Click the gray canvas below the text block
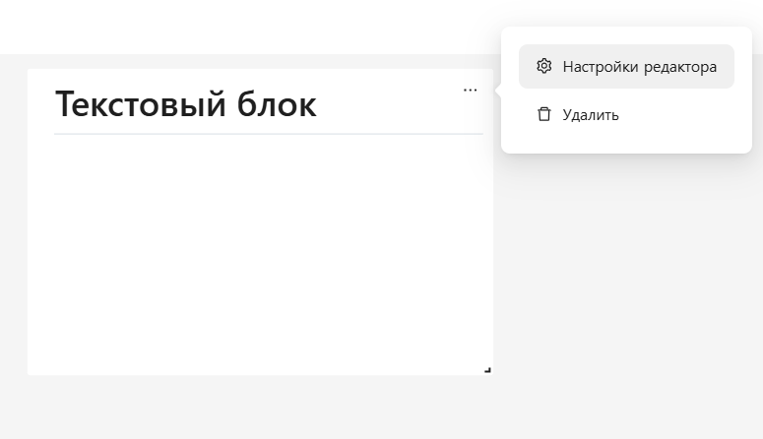Image resolution: width=763 pixels, height=439 pixels. click(260, 408)
